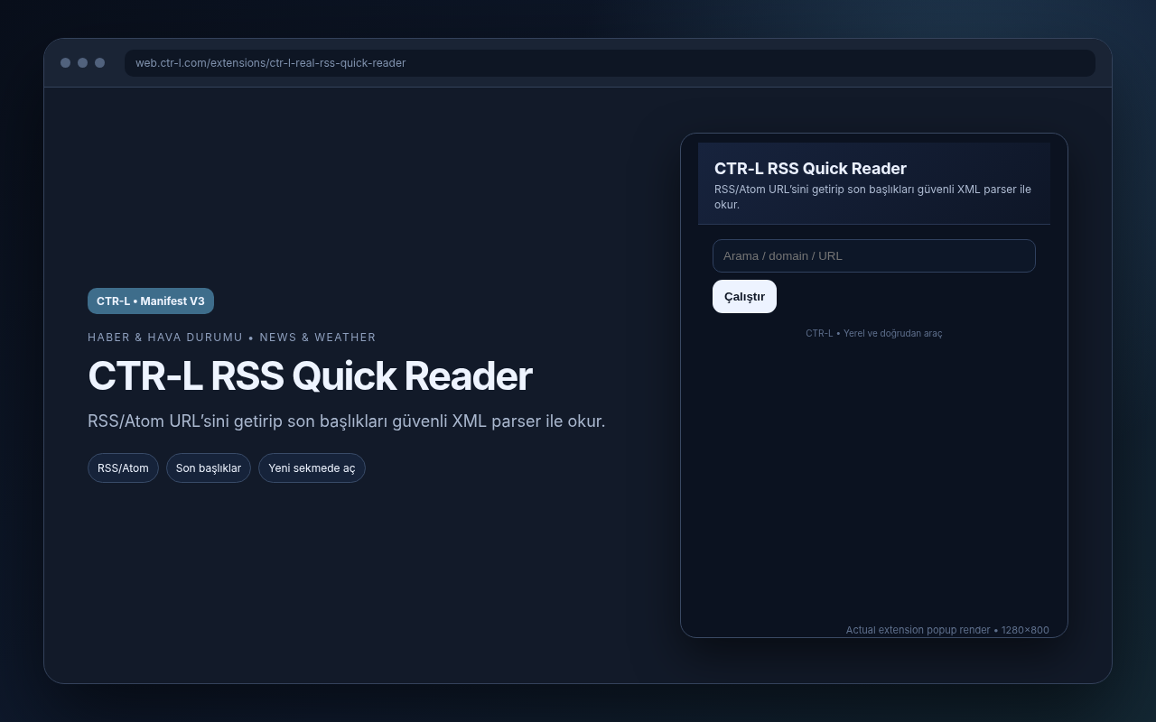Screen dimensions: 1156x722
Task: Select the Yeni sekmede aç tag pill
Action: pyautogui.click(x=312, y=468)
